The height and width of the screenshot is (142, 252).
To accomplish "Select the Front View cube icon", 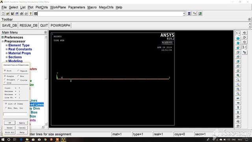I will (x=238, y=48).
